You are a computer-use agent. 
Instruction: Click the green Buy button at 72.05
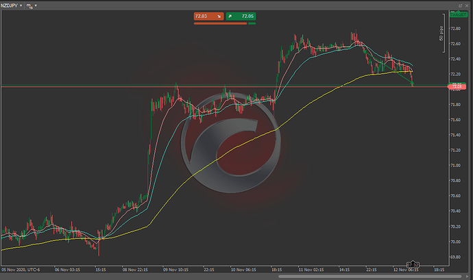[x=241, y=14]
